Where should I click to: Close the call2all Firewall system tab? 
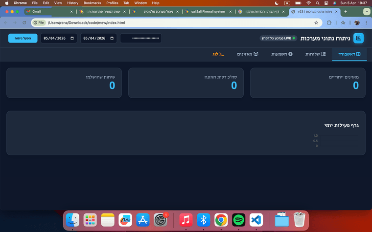pos(230,12)
